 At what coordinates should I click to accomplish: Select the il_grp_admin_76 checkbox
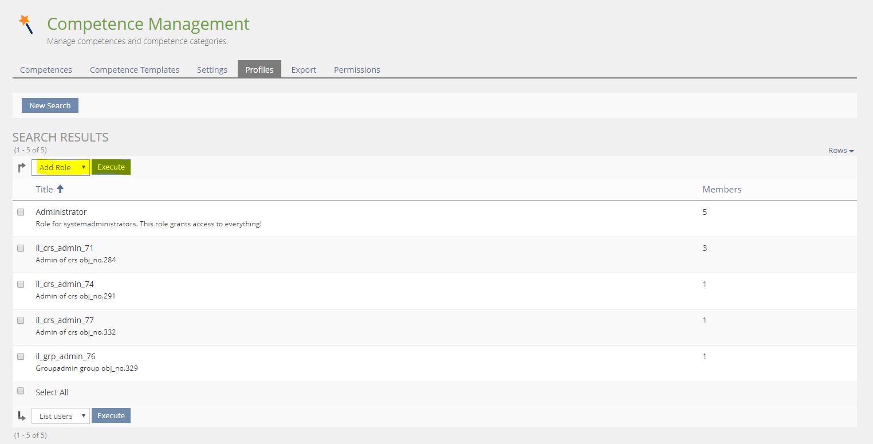[x=21, y=356]
